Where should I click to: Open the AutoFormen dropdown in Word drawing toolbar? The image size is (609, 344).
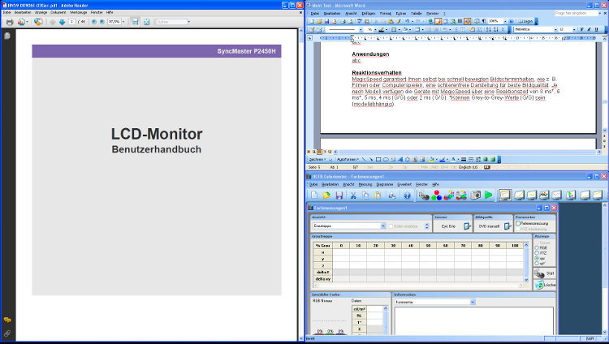pos(348,159)
